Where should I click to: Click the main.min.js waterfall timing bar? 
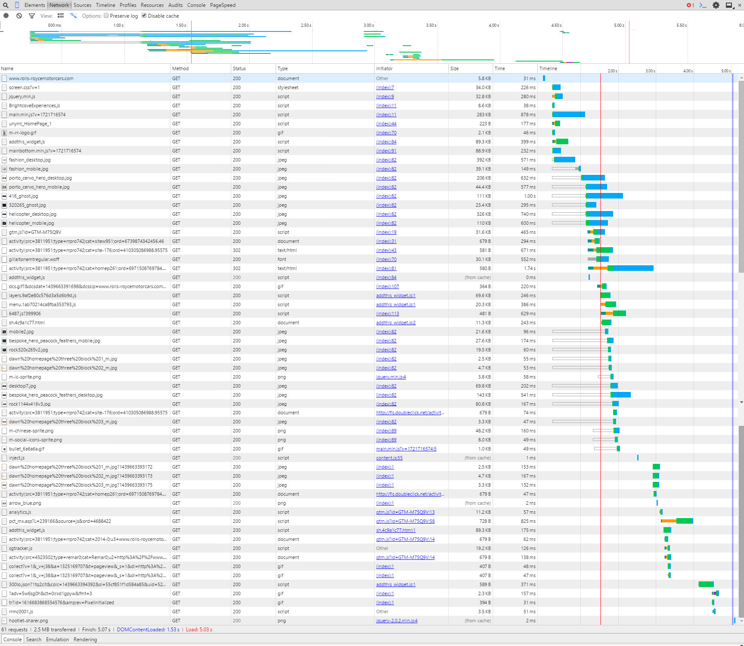tap(568, 115)
